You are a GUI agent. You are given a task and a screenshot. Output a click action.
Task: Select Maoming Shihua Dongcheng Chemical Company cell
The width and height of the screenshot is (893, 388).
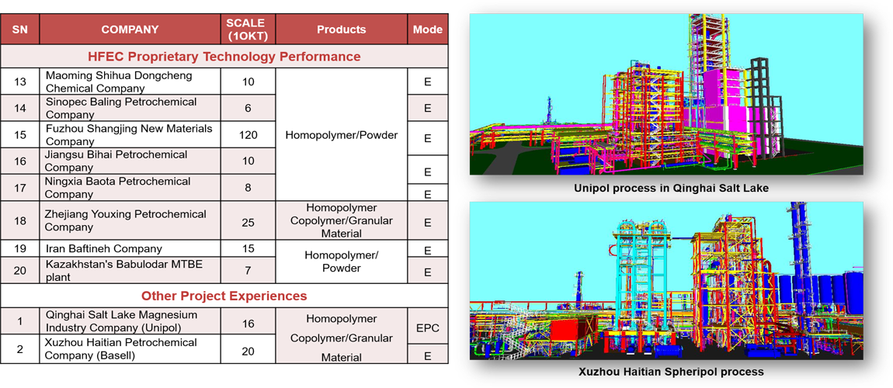coord(130,82)
